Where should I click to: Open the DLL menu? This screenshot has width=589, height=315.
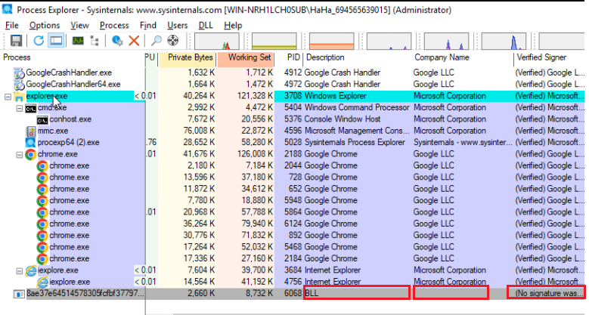pos(206,25)
